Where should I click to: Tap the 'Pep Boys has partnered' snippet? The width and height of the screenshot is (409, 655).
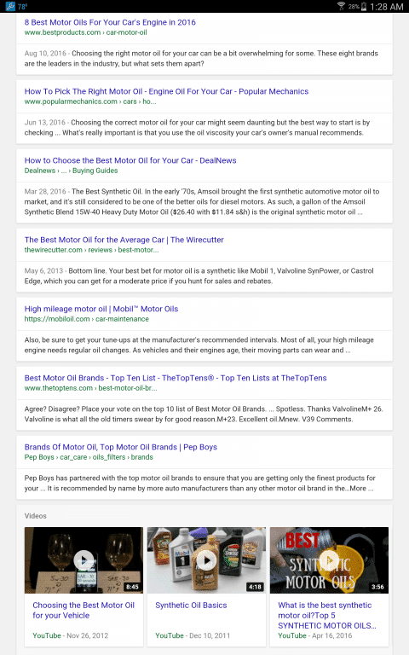tap(200, 483)
